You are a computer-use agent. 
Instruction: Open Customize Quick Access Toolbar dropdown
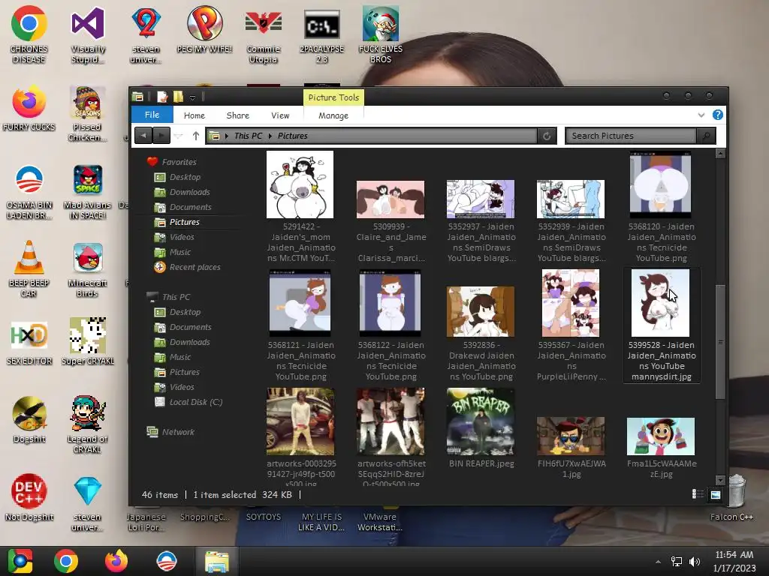pos(193,97)
